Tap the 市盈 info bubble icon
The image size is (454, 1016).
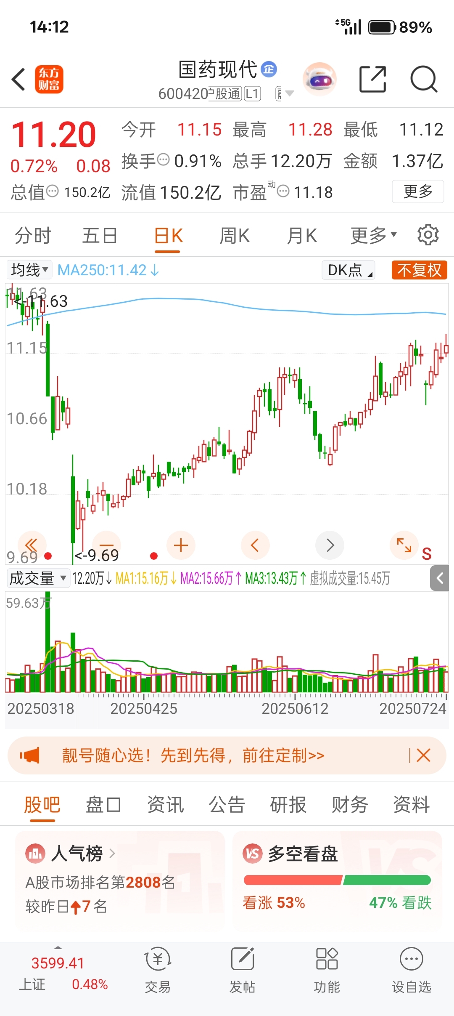(x=283, y=191)
